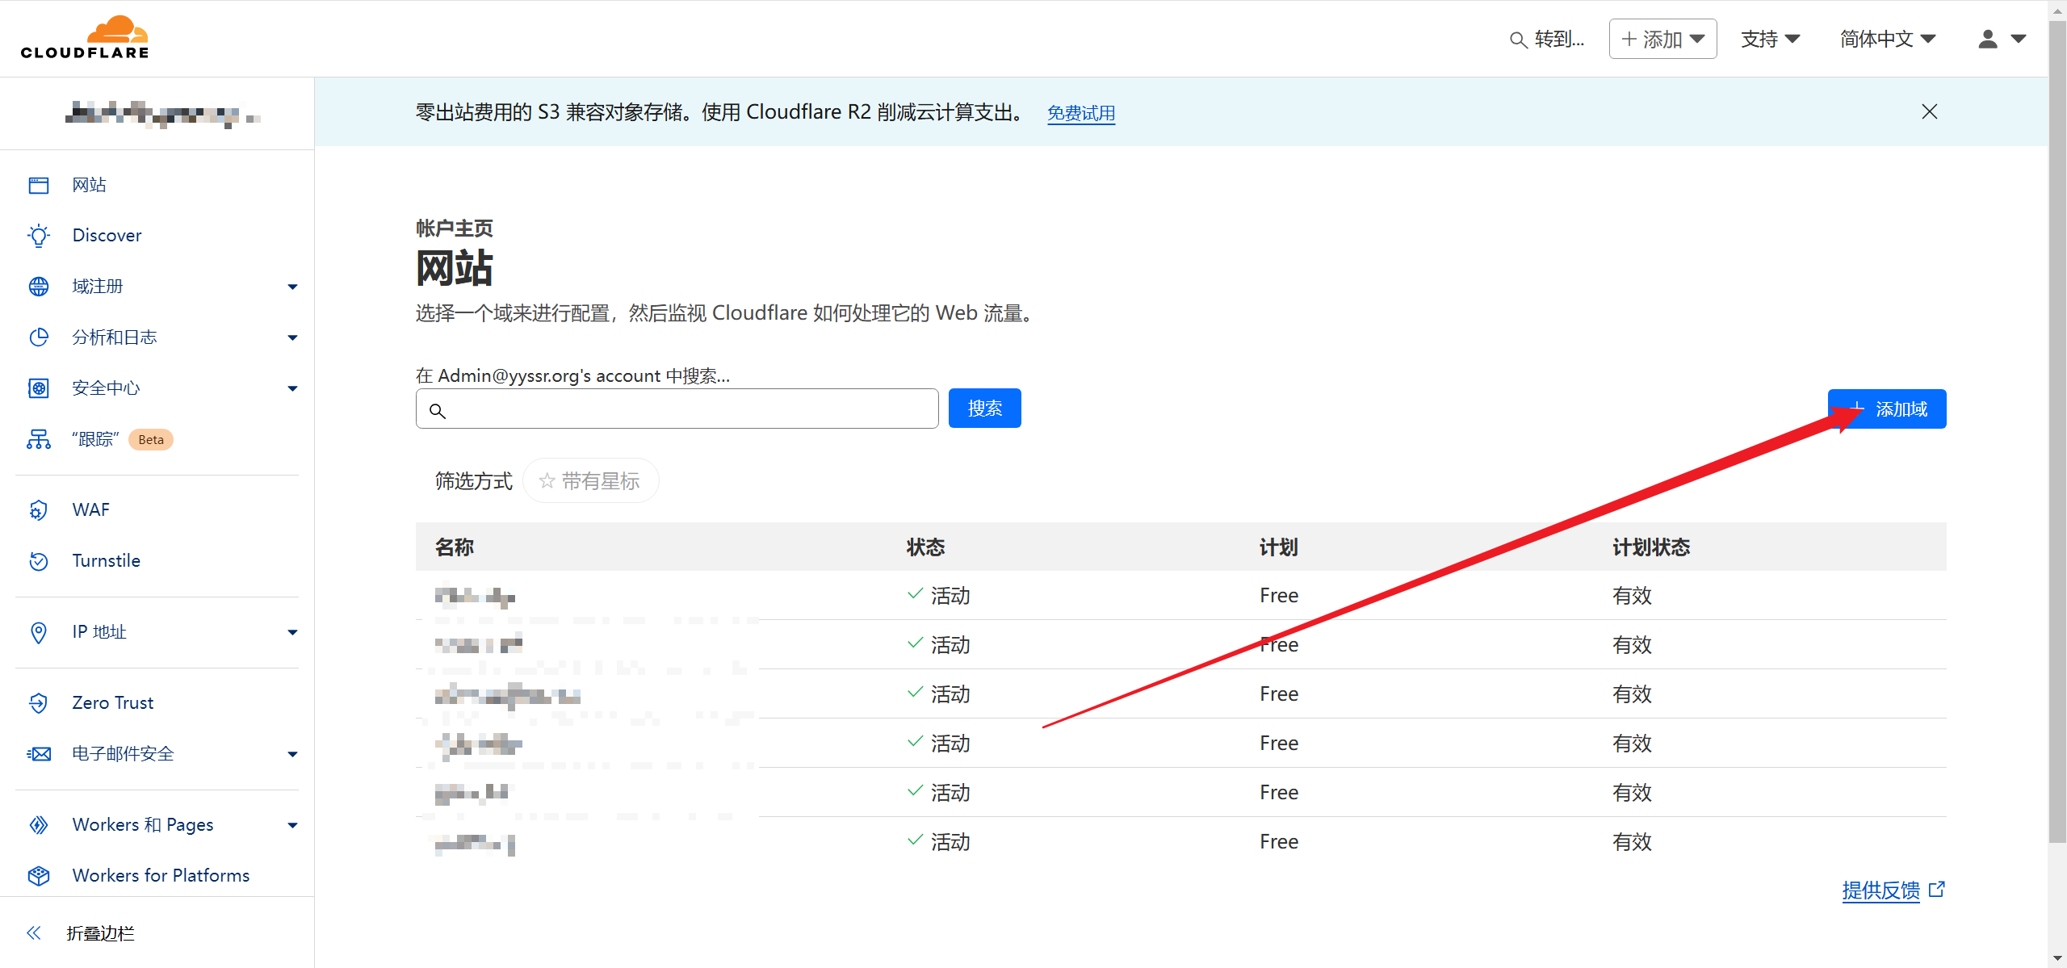Click the IP 地址 location pin icon
The height and width of the screenshot is (968, 2067).
tap(39, 632)
